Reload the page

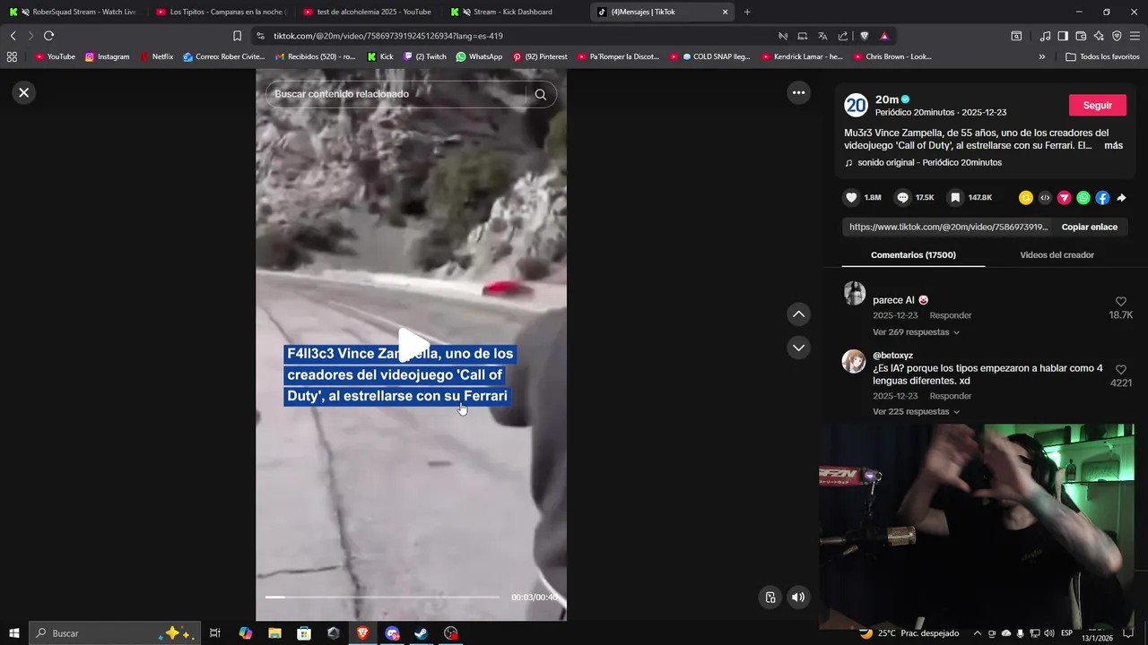[x=48, y=36]
